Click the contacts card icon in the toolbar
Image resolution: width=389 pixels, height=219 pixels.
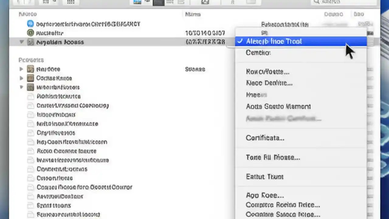pos(205,2)
